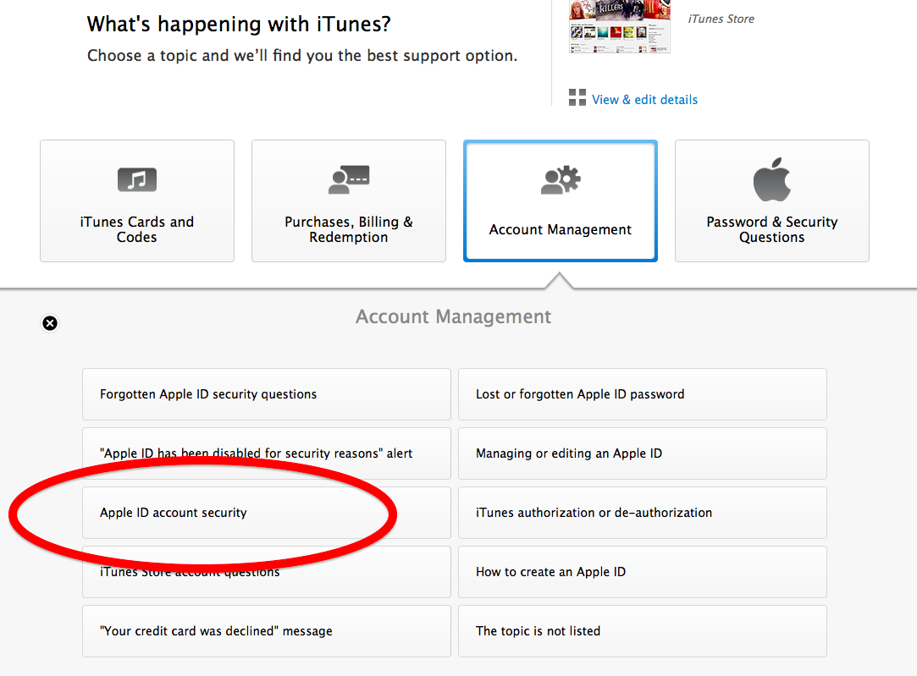Screen dimensions: 917x676
Task: Click the iTunes Cards and Codes music icon
Action: tap(137, 179)
